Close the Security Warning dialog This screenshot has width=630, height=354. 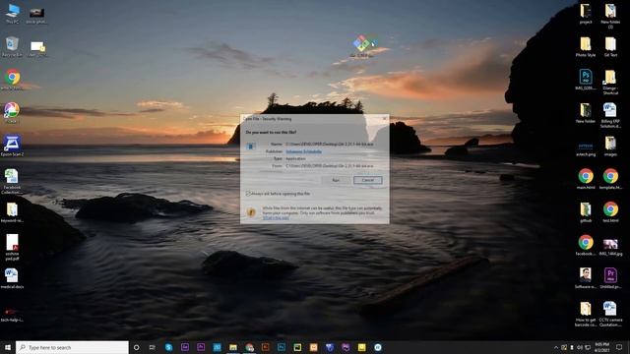[384, 118]
